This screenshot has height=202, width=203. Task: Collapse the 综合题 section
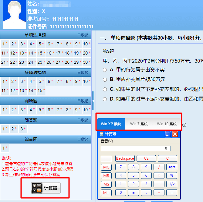pos(83,139)
